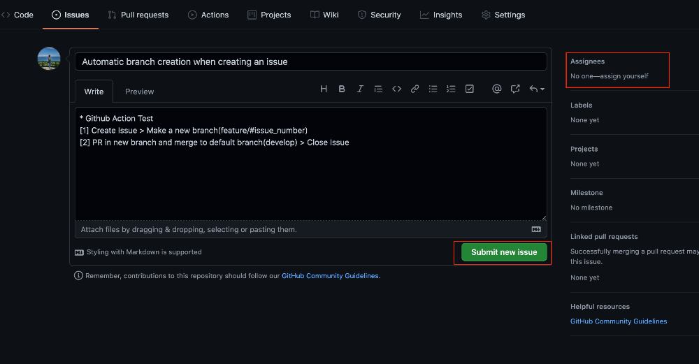View the Insights tab

pos(441,15)
